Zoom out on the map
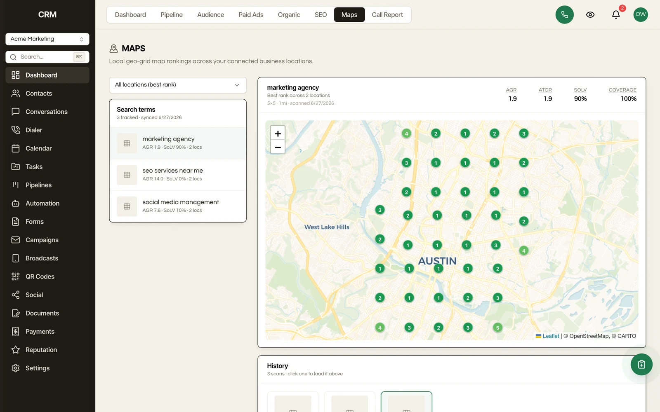This screenshot has height=412, width=660. coord(278,147)
